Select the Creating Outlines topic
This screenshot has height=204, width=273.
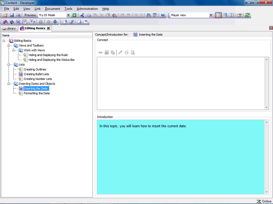tap(35, 69)
